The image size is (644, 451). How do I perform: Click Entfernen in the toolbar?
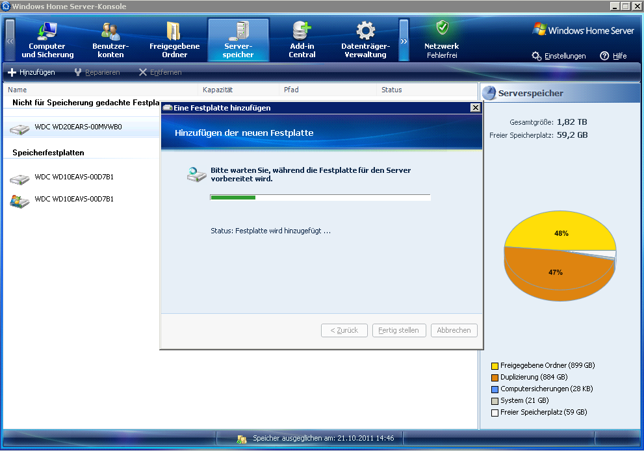(x=160, y=72)
